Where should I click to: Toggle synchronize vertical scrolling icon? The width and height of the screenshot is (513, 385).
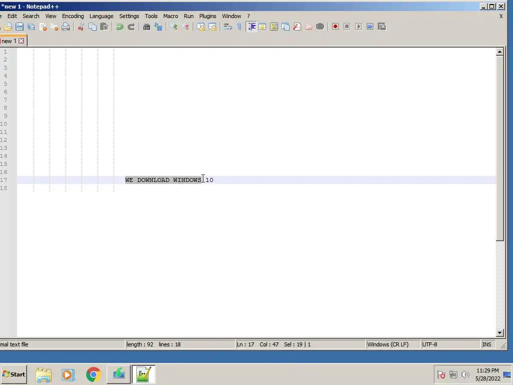click(200, 27)
